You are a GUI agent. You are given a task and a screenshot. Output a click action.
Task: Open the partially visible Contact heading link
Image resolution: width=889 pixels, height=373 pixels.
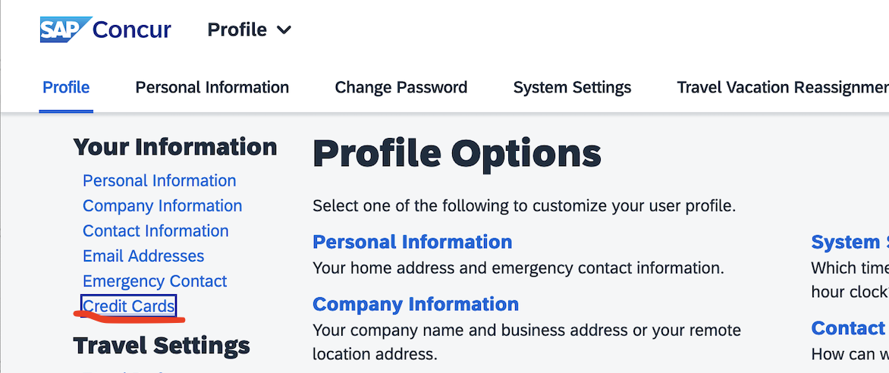[850, 328]
